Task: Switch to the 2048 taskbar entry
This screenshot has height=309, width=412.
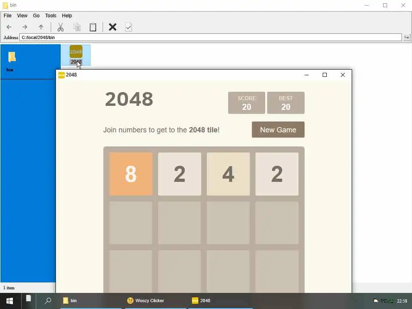Action: point(220,301)
